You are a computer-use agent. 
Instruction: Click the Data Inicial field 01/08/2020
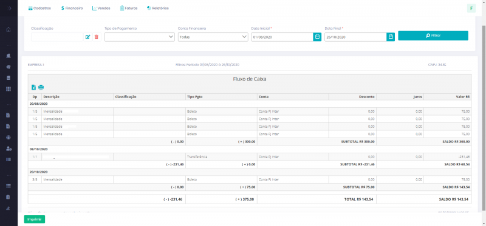click(x=282, y=37)
